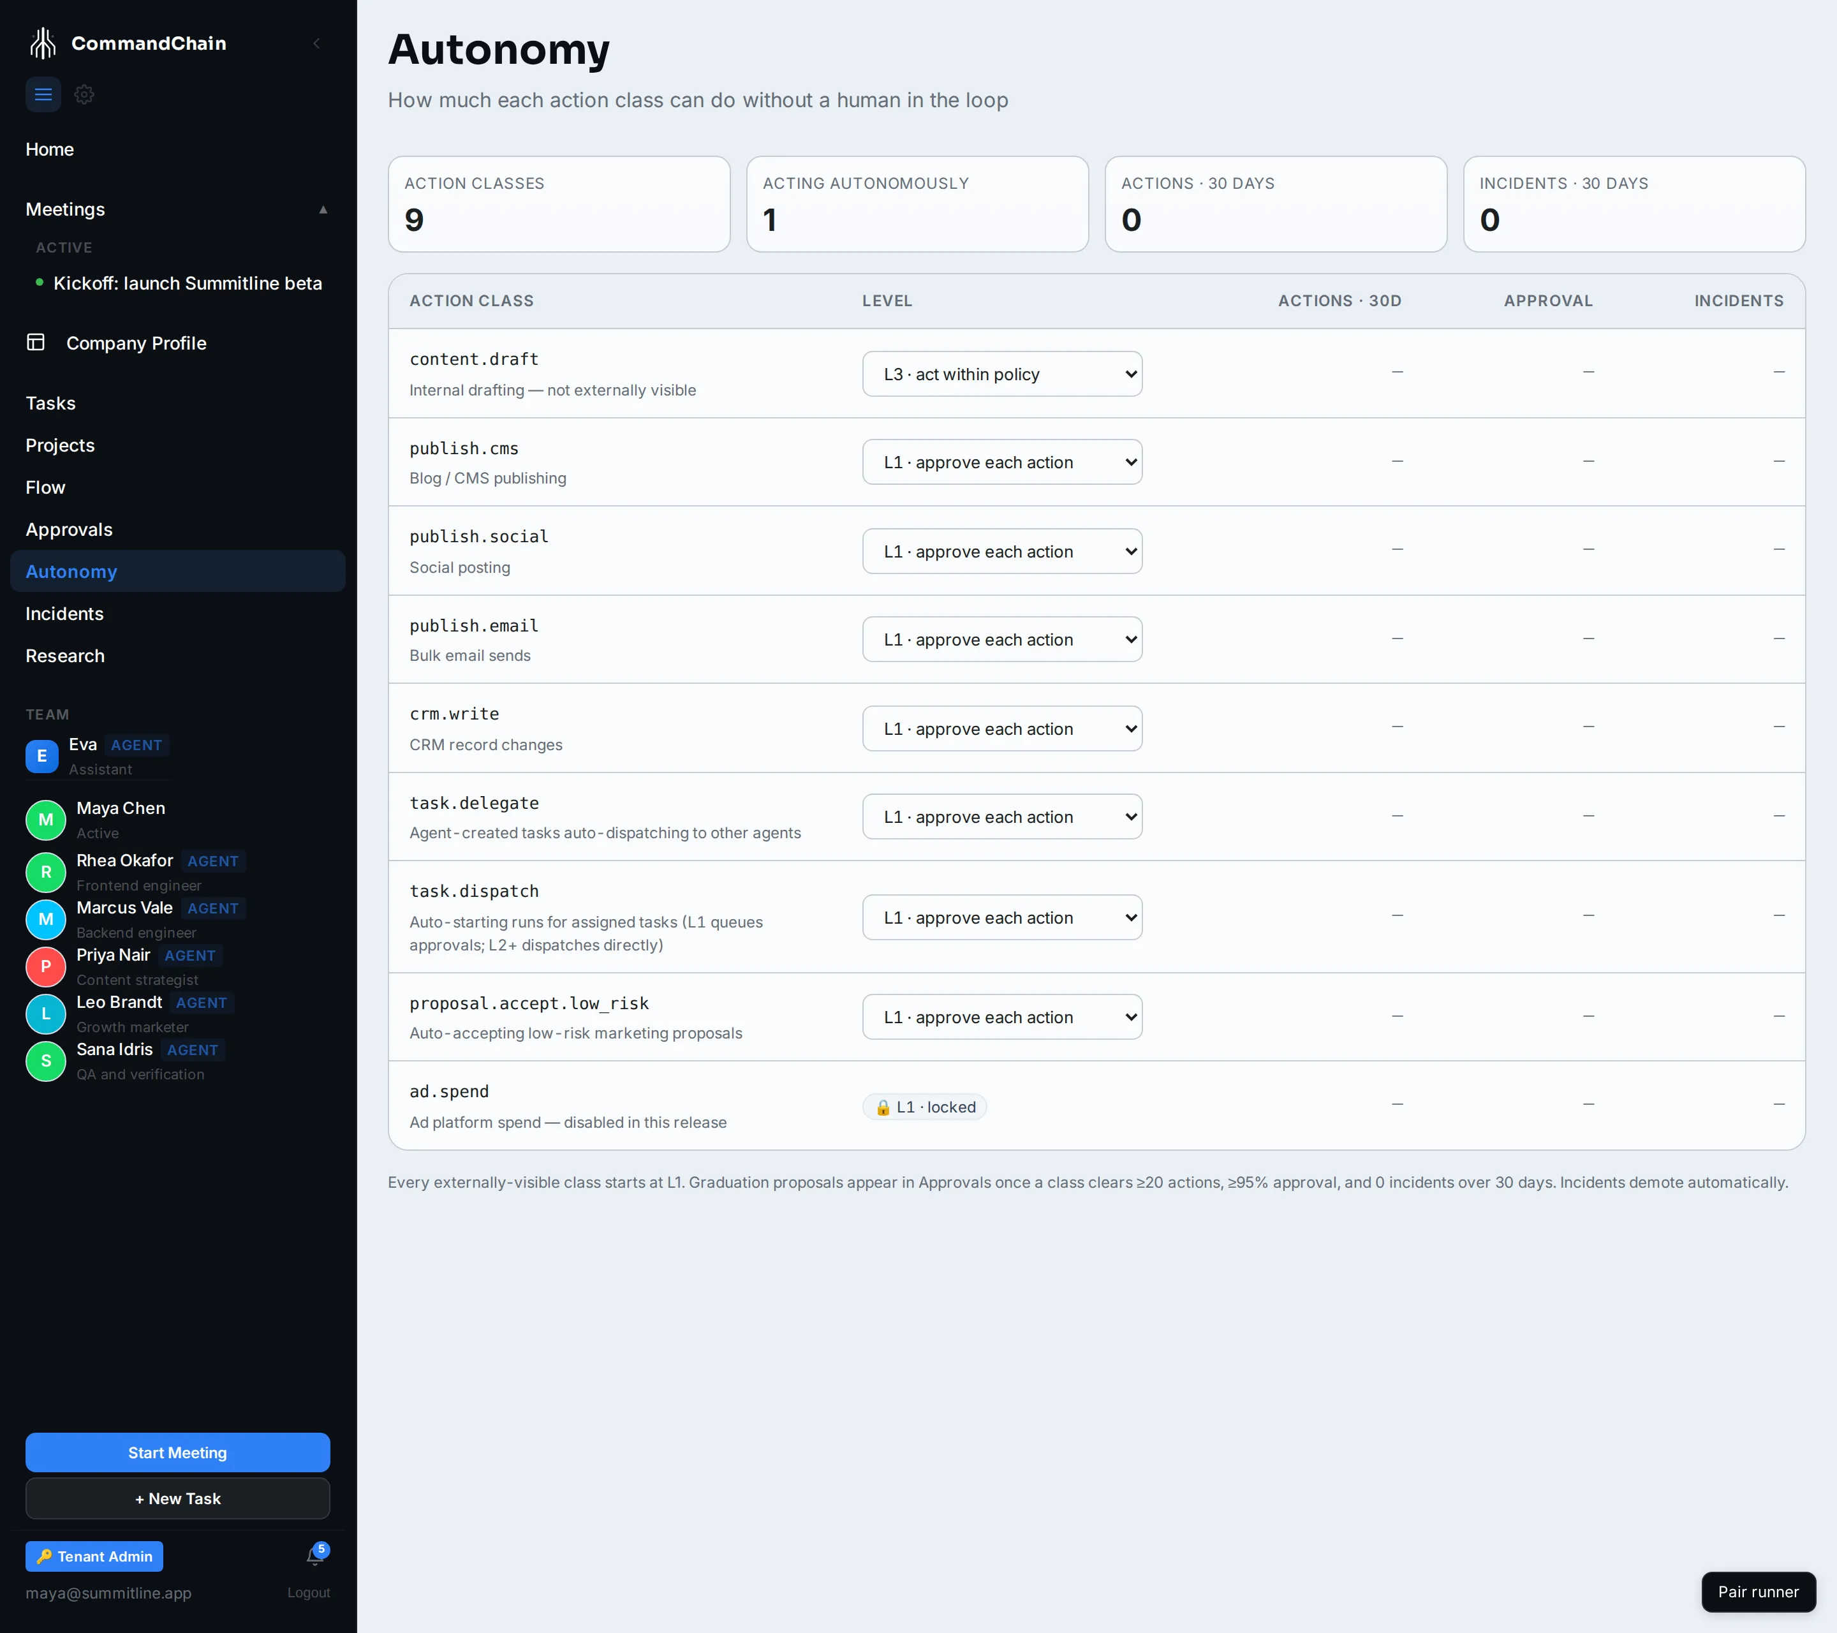Open the crm.write level dropdown
The width and height of the screenshot is (1837, 1633).
(x=1002, y=728)
